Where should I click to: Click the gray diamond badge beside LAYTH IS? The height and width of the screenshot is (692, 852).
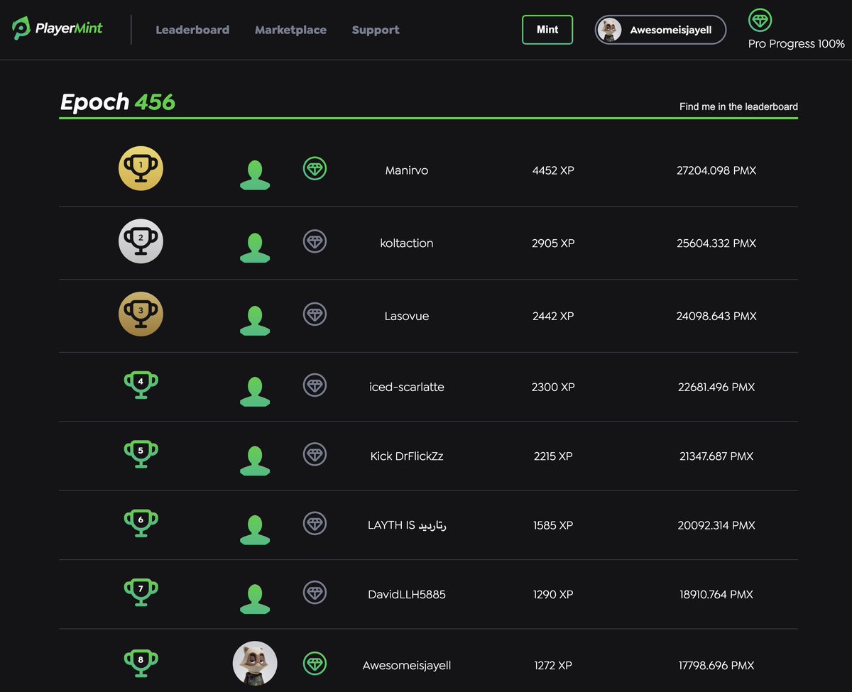(x=315, y=524)
